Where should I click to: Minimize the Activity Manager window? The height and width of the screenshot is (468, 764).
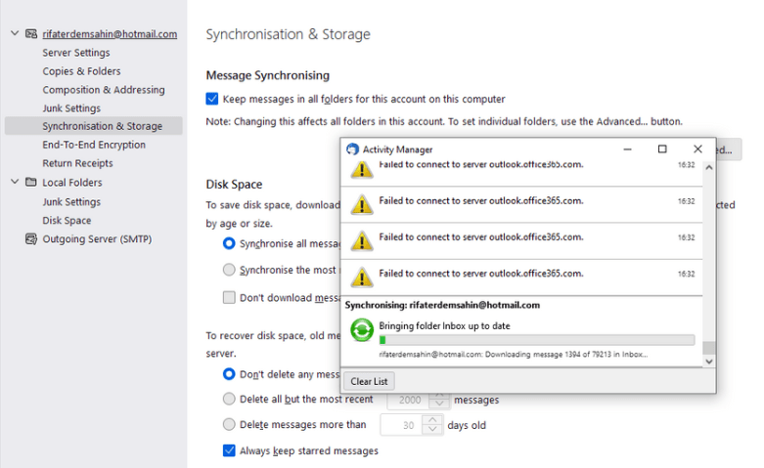(x=628, y=149)
